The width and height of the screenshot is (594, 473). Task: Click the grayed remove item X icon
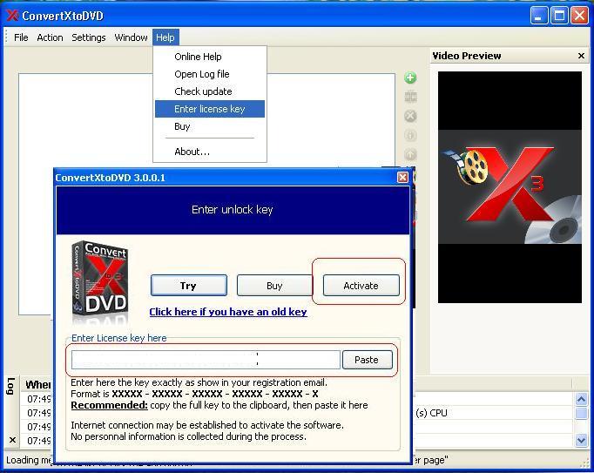click(x=410, y=116)
